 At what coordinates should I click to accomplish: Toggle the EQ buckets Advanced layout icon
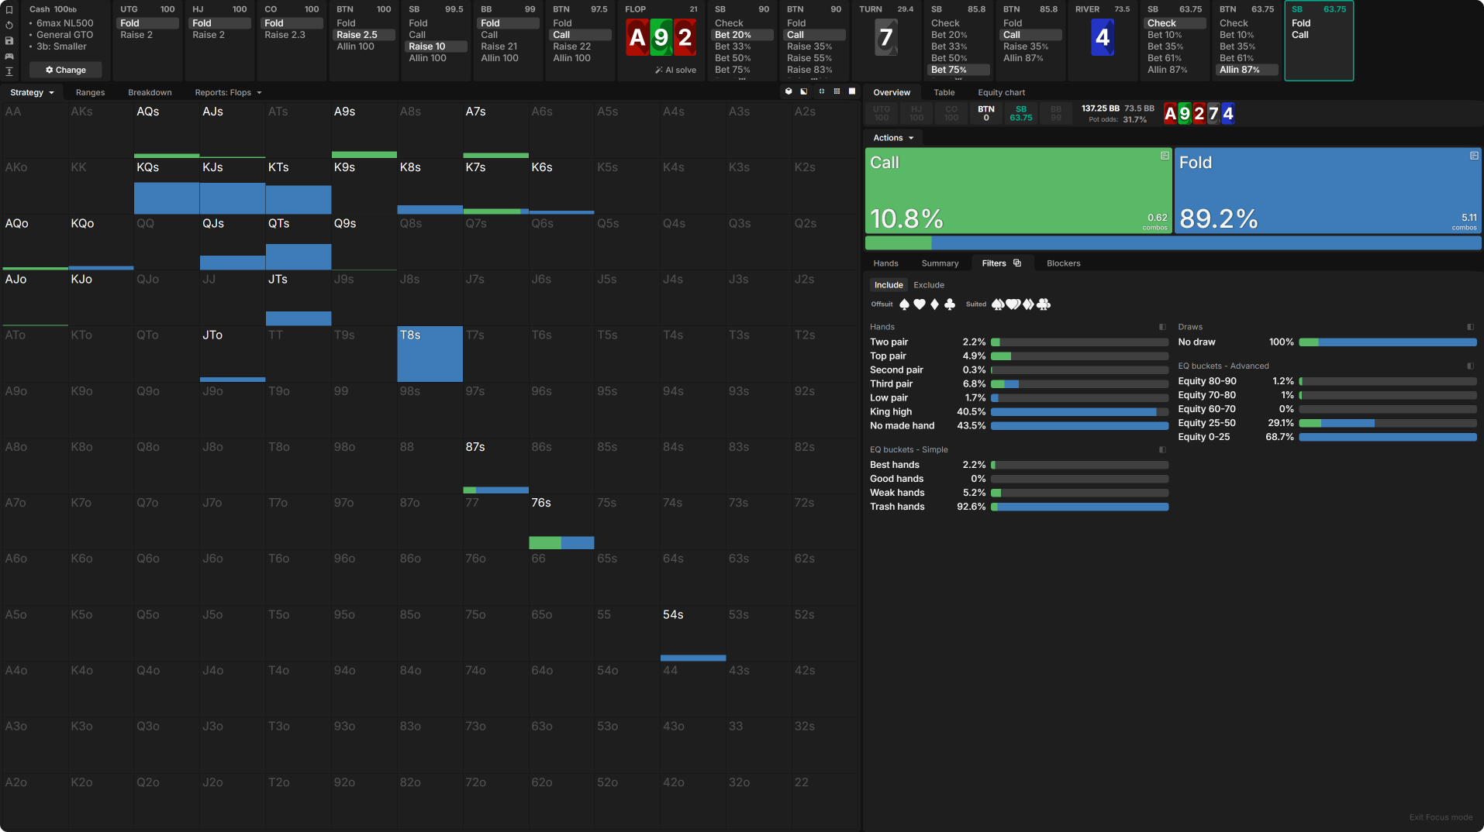coord(1471,366)
